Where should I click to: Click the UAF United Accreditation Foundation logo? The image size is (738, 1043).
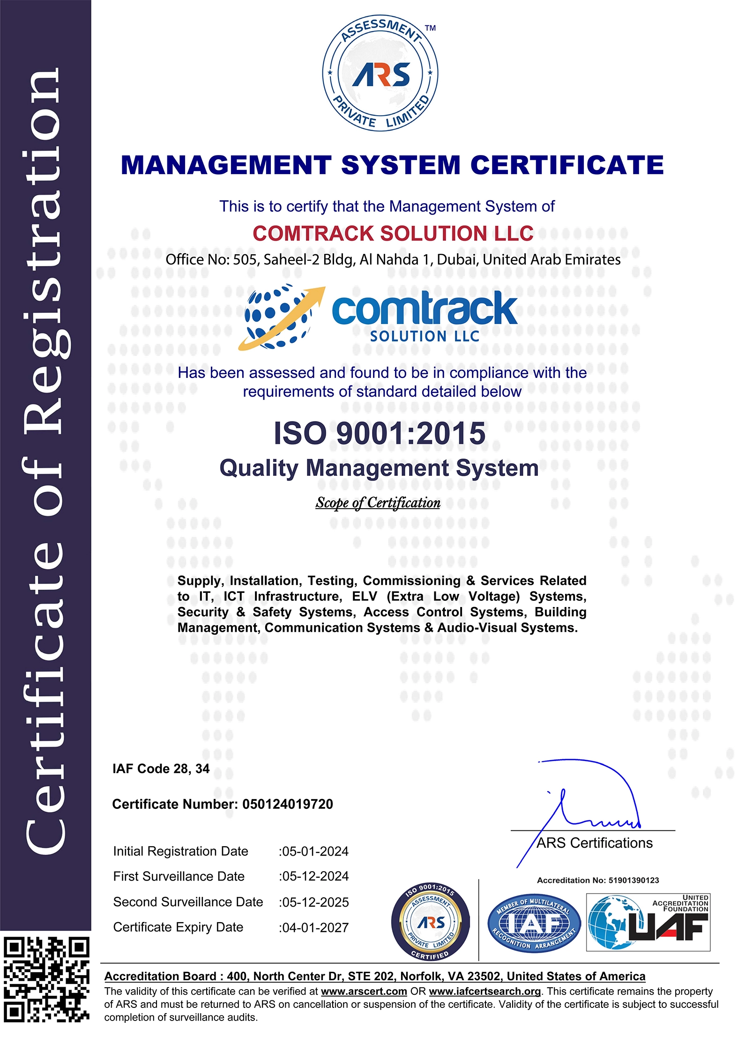coord(649,922)
